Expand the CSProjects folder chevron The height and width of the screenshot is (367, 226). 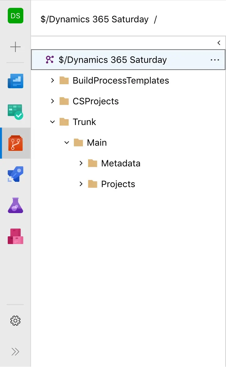click(x=52, y=101)
